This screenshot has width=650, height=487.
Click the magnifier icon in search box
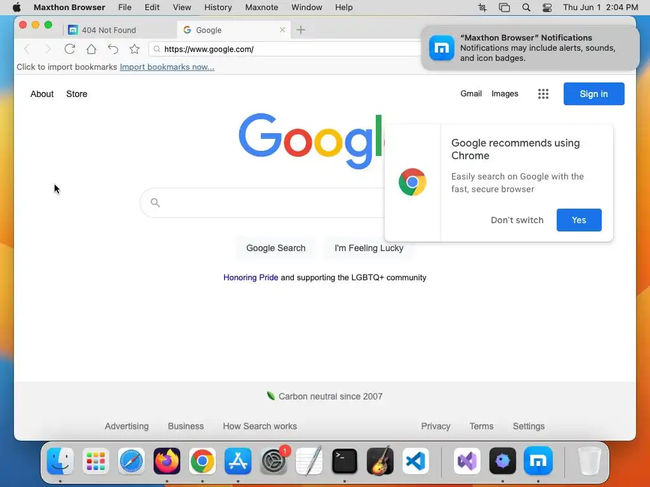click(155, 202)
